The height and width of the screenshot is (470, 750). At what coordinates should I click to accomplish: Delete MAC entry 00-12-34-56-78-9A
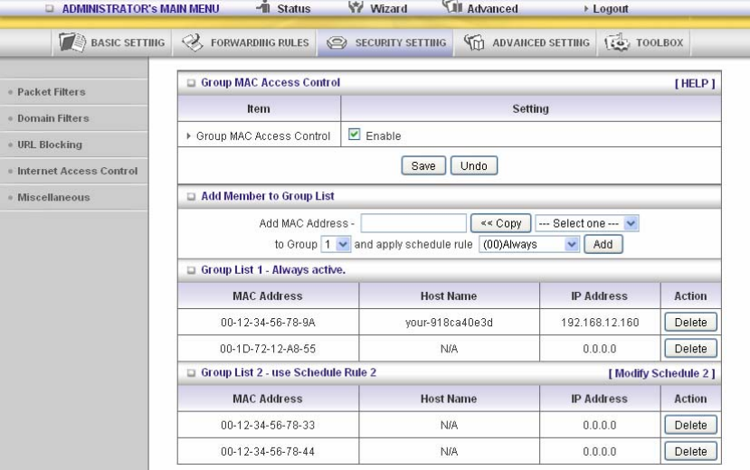coord(690,323)
